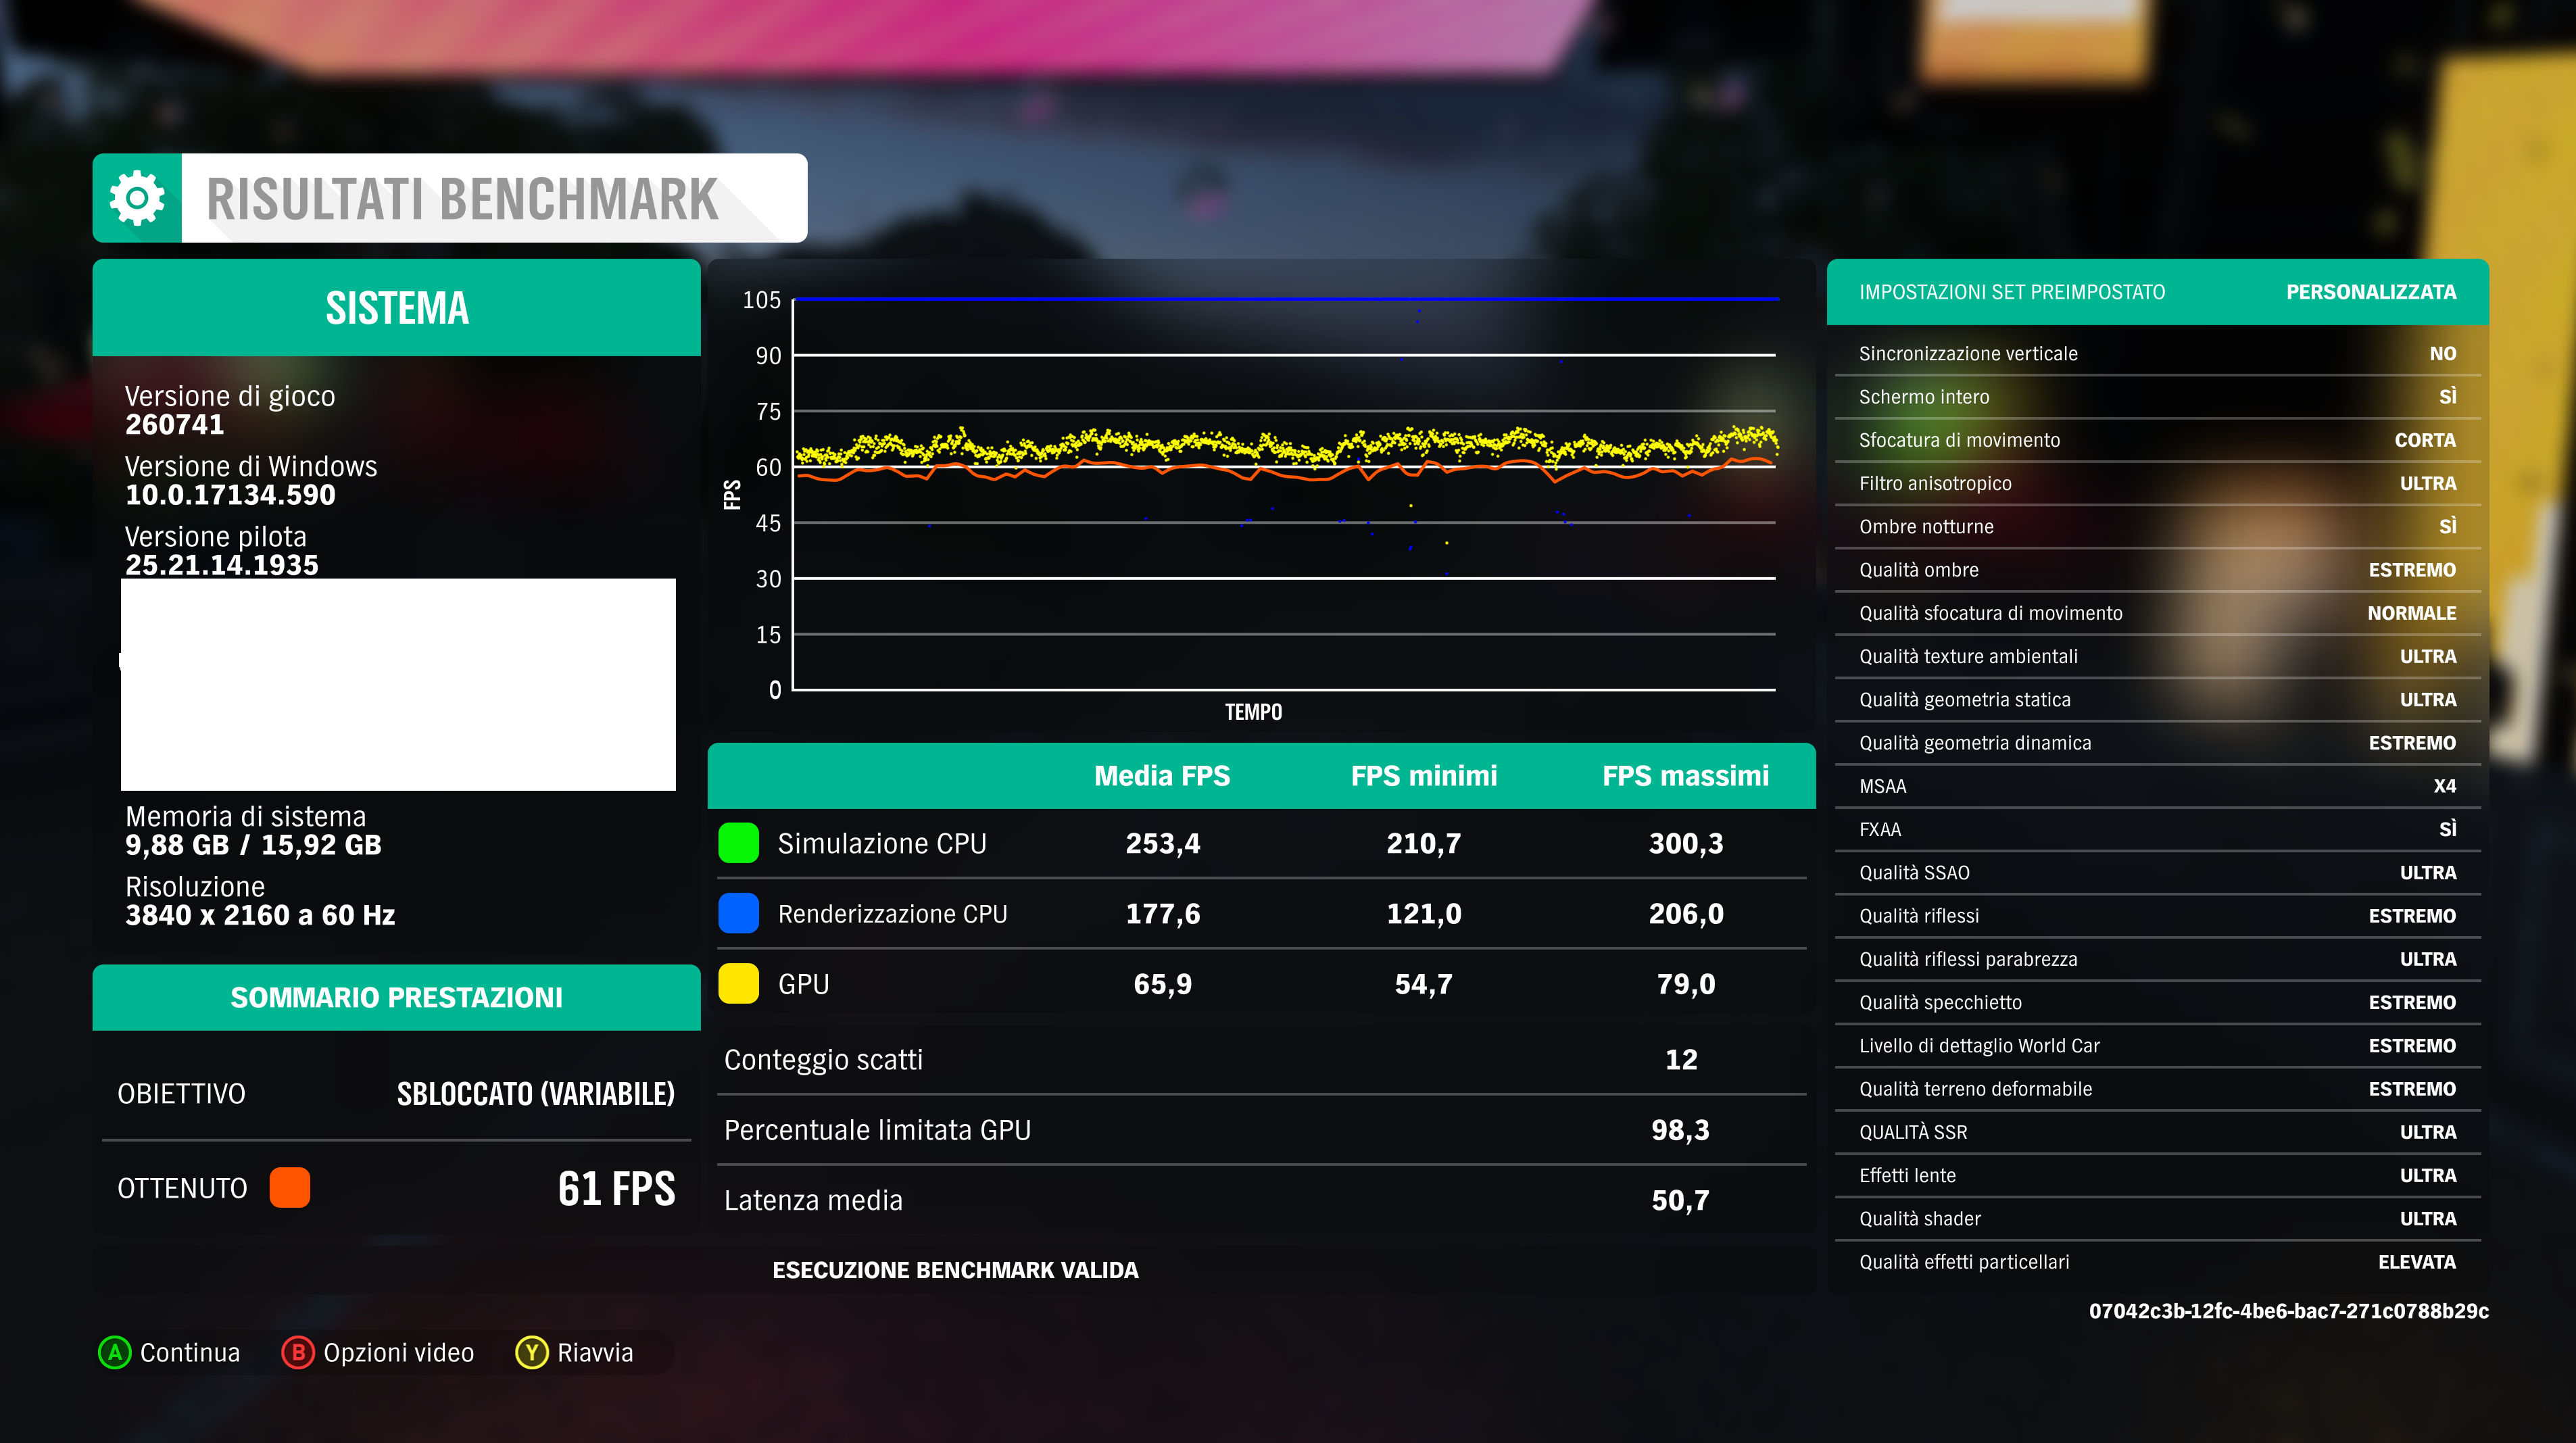Select the Qualità effetti particellari row
This screenshot has width=2576, height=1443.
tap(2158, 1262)
